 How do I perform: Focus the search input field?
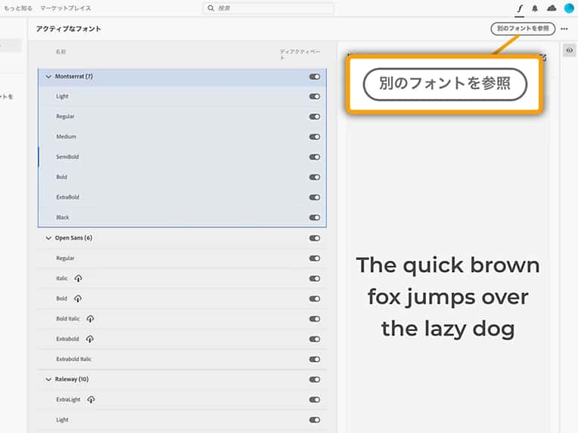point(269,8)
